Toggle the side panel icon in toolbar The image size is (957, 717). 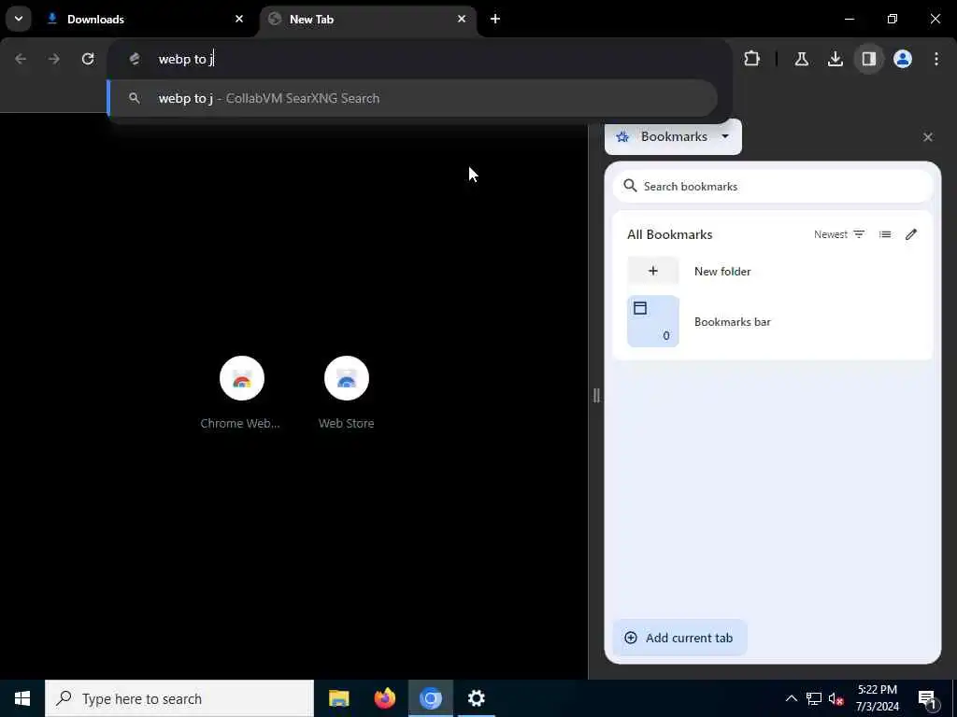tap(868, 59)
